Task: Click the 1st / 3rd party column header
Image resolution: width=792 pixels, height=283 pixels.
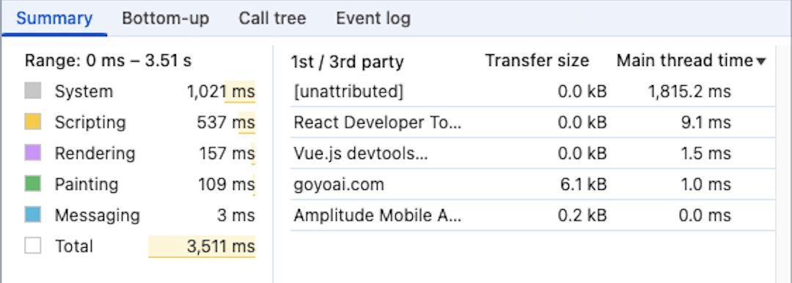Action: click(x=347, y=62)
